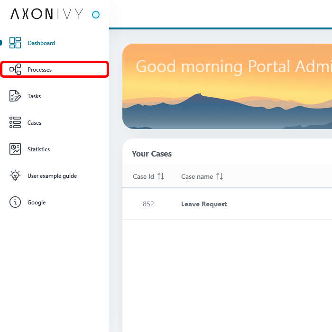Click the Axon Ivy logo
The width and height of the screenshot is (332, 332).
[x=47, y=14]
